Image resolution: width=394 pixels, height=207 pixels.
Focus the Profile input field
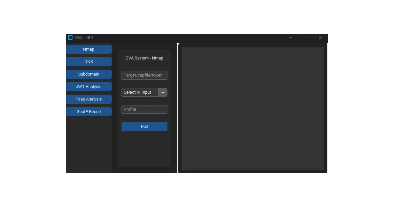click(144, 109)
